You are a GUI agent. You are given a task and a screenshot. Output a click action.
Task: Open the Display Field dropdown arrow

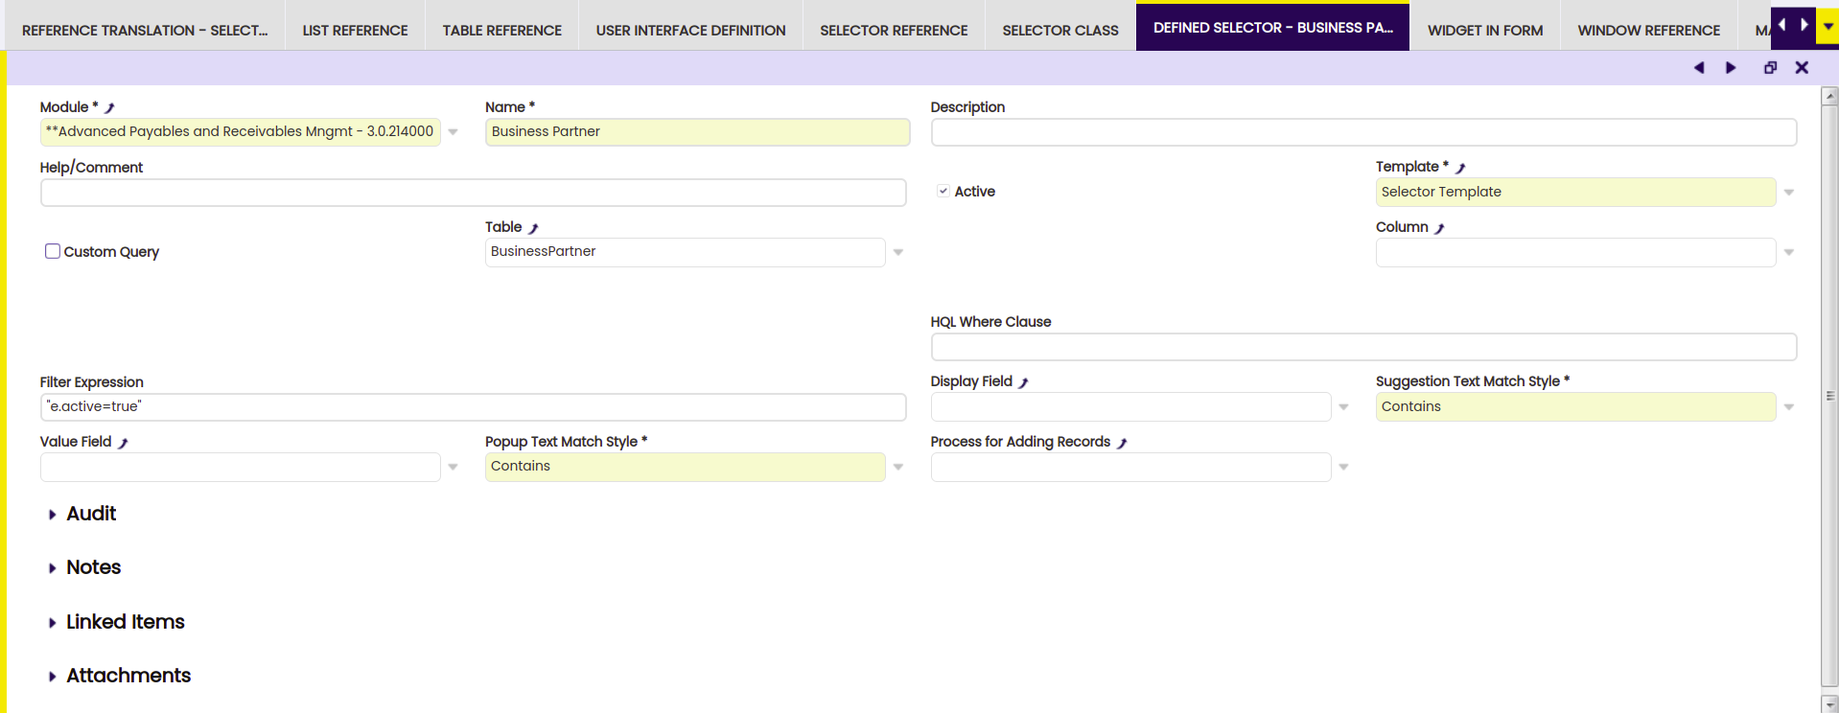pyautogui.click(x=1343, y=407)
